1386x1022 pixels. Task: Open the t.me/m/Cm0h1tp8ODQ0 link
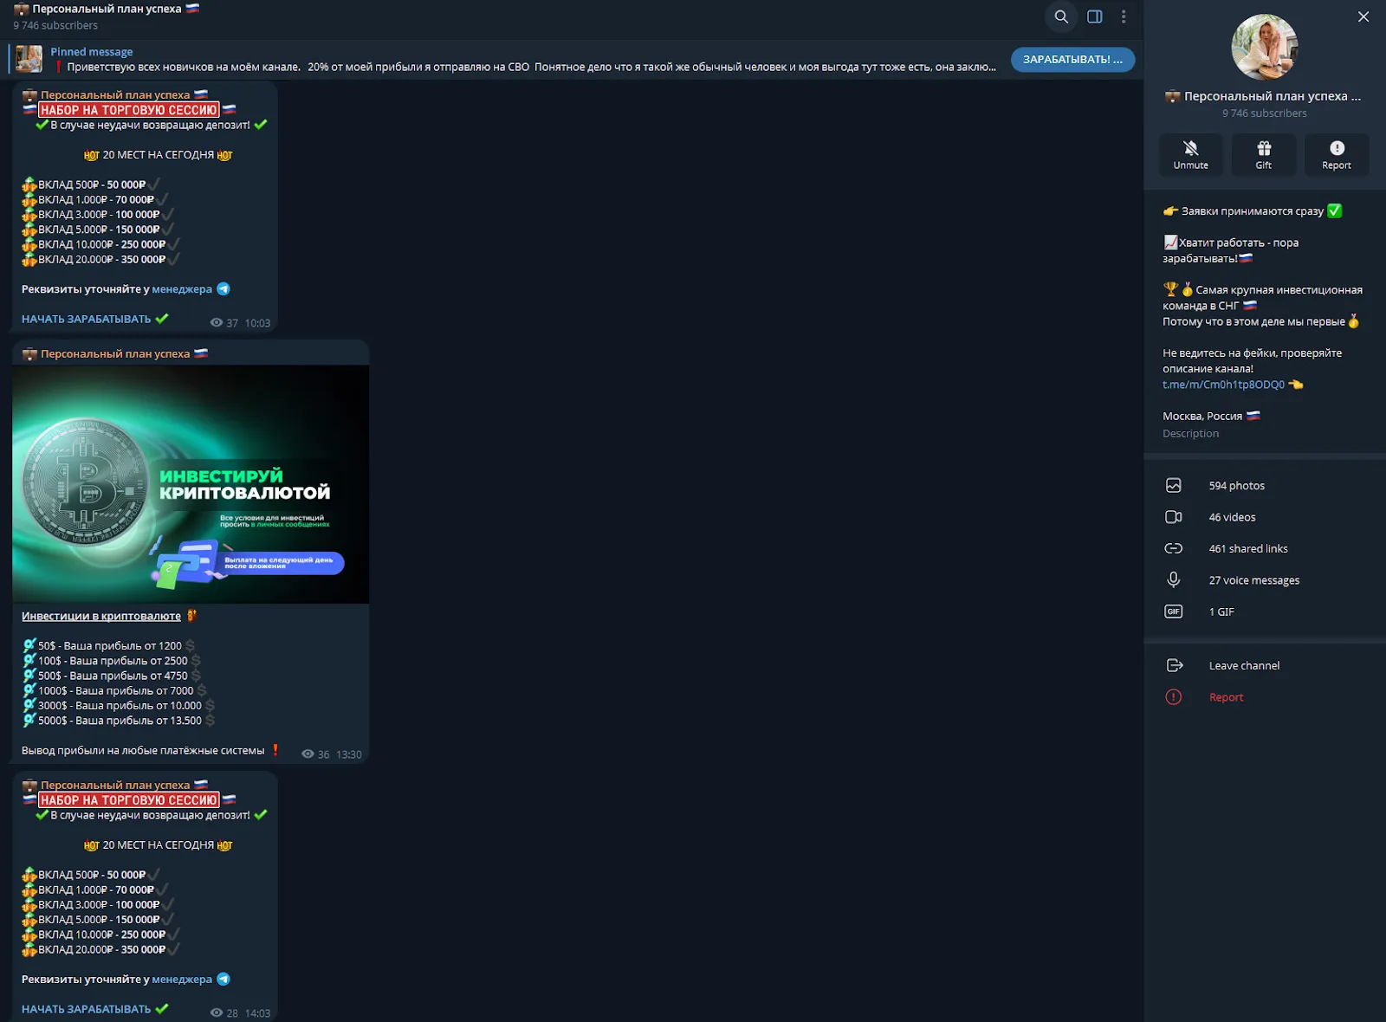1223,385
